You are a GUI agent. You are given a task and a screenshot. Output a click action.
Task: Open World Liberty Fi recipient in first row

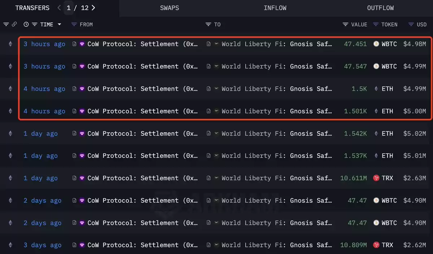pos(277,44)
